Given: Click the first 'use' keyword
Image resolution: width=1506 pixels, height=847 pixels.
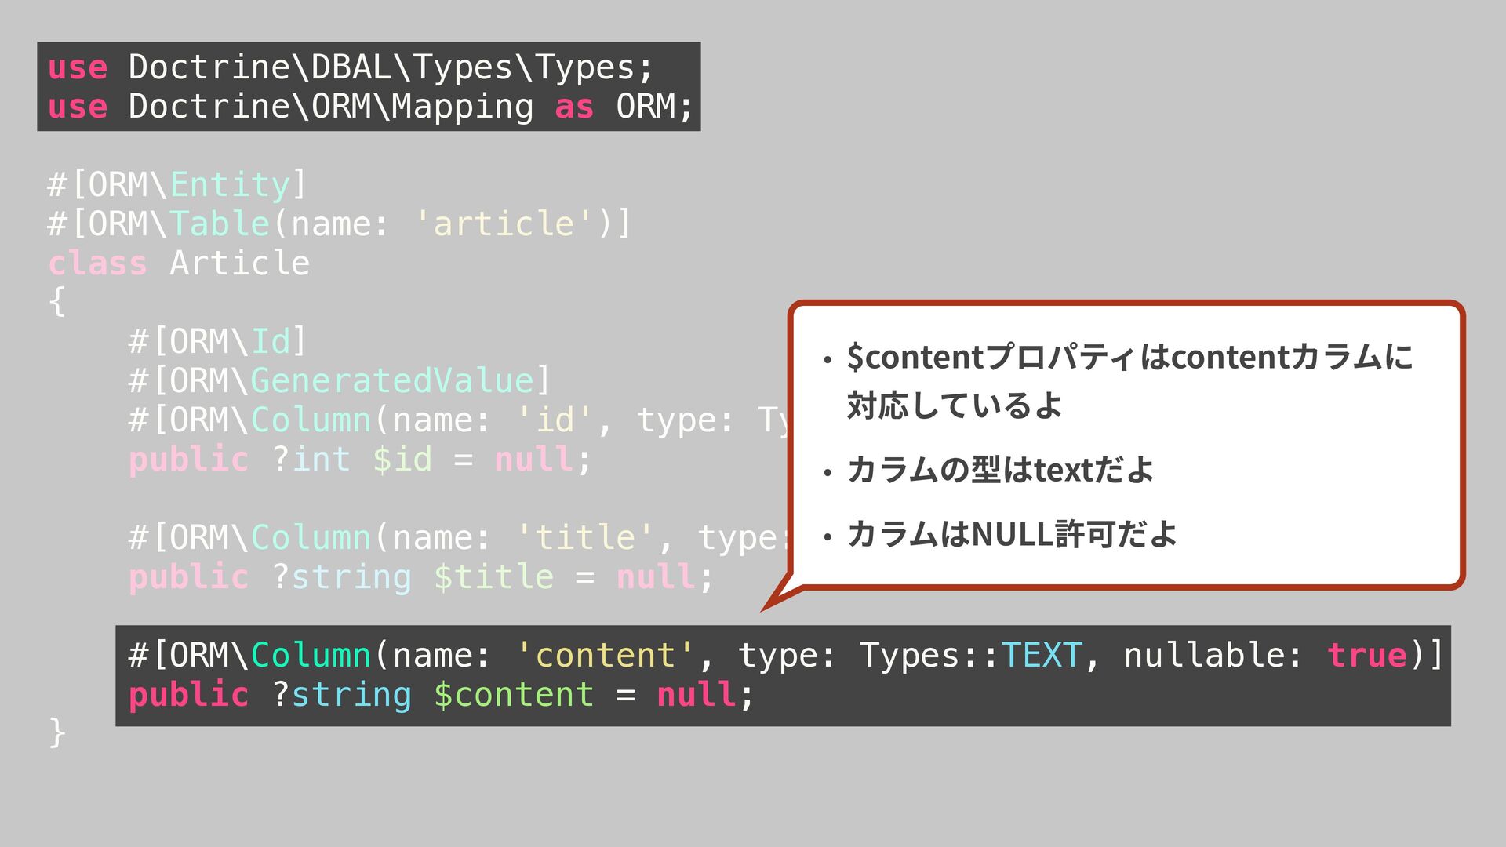Looking at the screenshot, I should click(x=77, y=67).
